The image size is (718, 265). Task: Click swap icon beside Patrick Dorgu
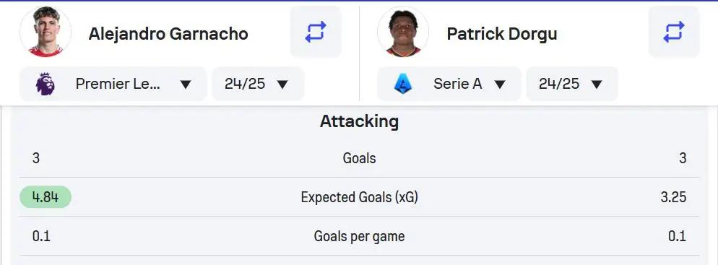(x=674, y=32)
